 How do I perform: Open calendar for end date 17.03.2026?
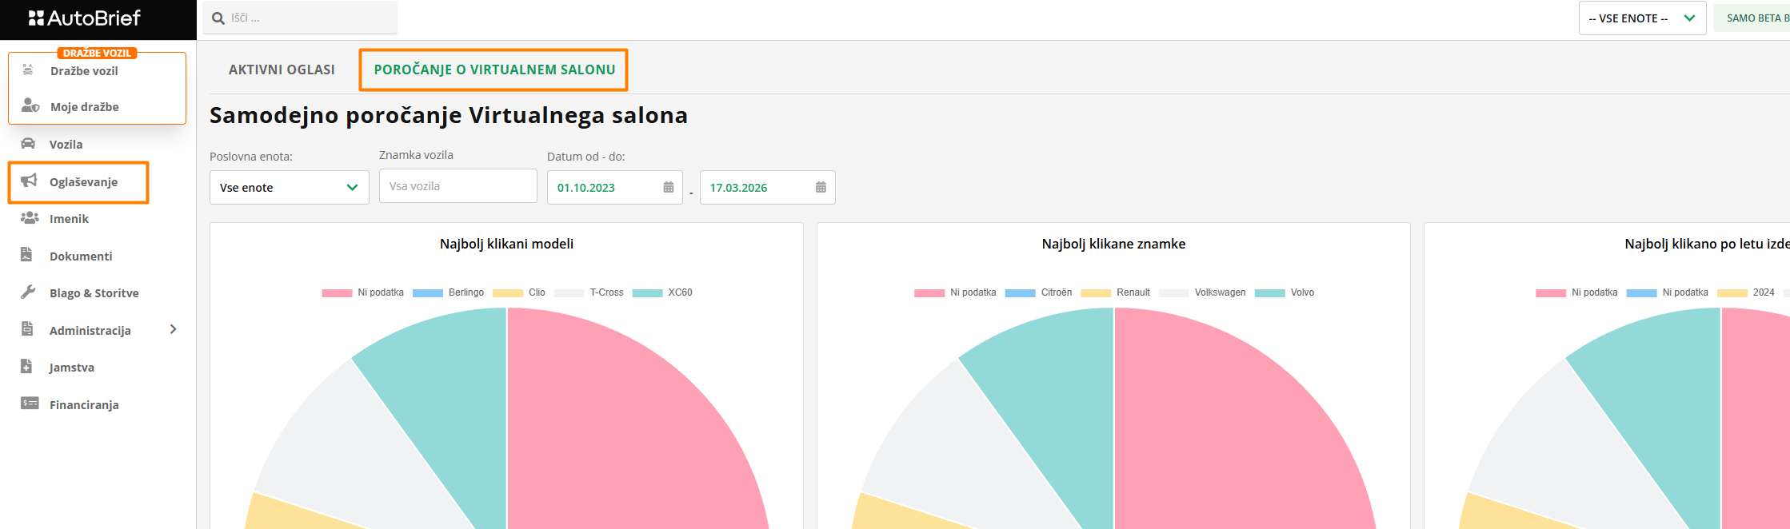coord(821,187)
